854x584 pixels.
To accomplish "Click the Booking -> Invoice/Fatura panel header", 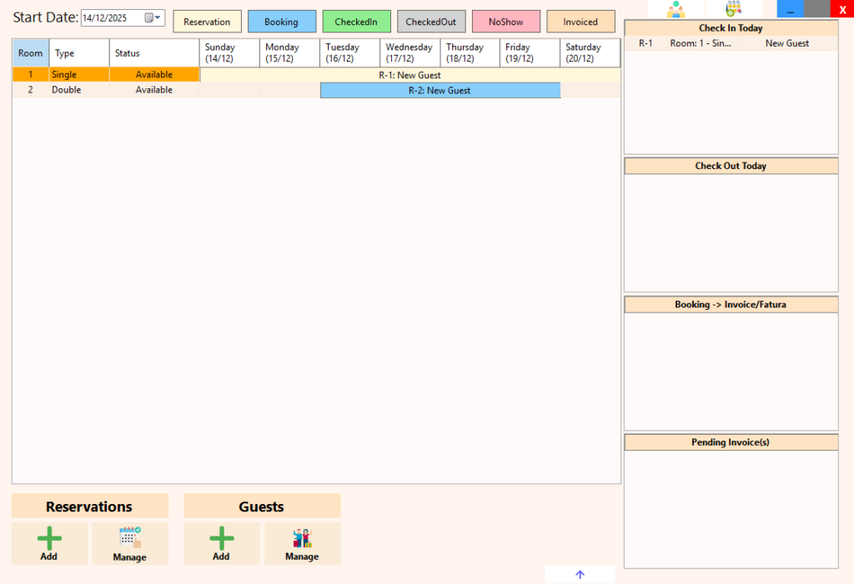I will pyautogui.click(x=731, y=304).
